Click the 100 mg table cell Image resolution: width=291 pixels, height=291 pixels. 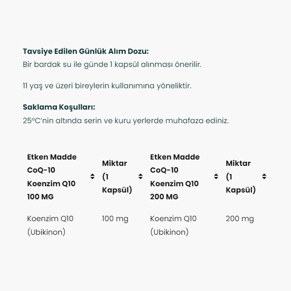[115, 219]
